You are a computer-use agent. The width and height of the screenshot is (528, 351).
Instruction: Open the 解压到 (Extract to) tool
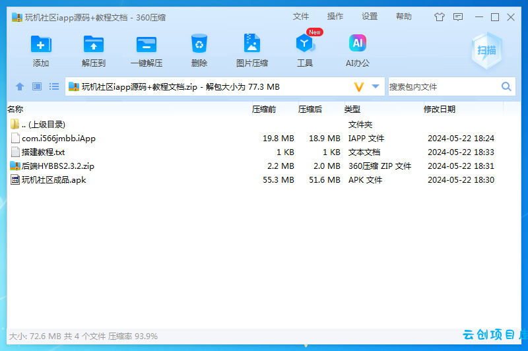tap(94, 44)
